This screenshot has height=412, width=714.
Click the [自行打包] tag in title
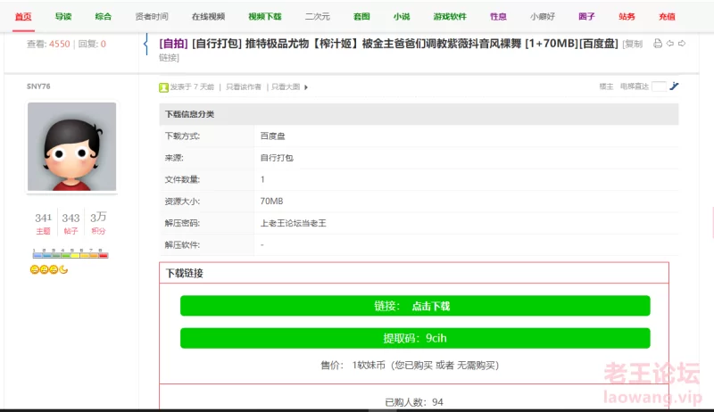[217, 44]
